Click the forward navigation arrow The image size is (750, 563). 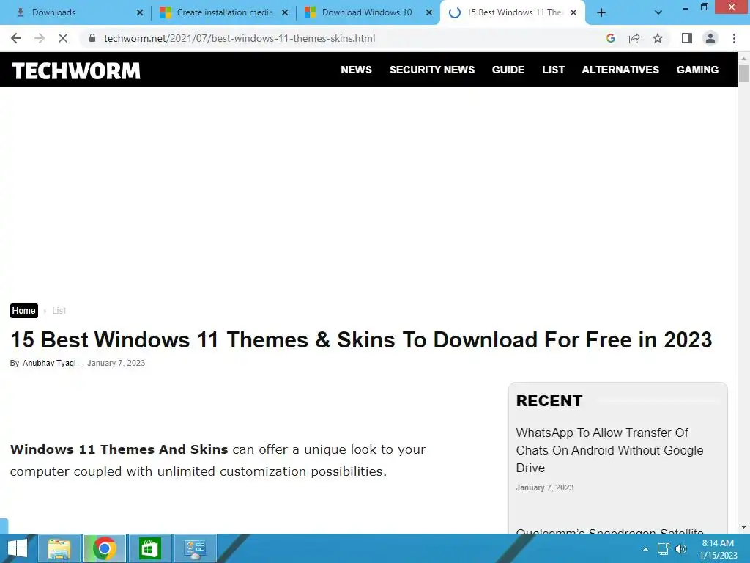point(40,38)
